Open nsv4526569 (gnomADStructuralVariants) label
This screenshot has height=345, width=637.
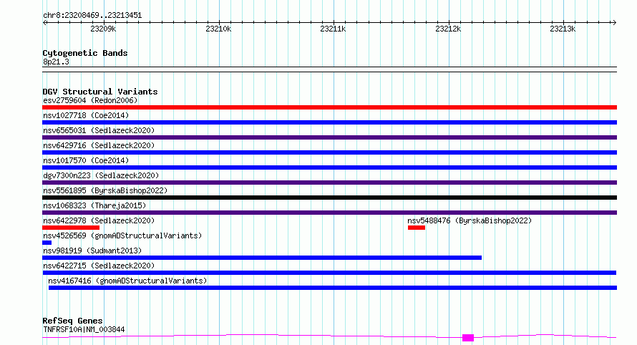click(x=122, y=235)
